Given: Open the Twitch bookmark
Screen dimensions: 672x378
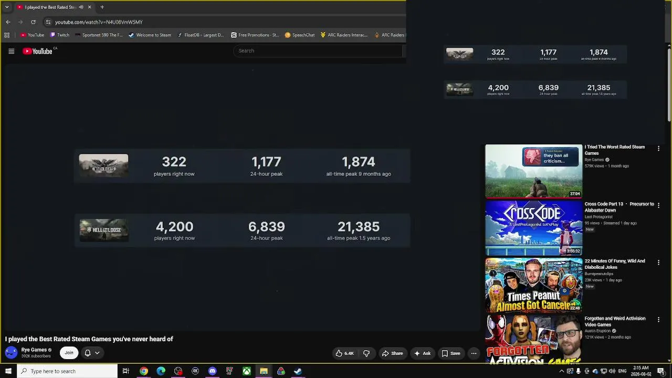Looking at the screenshot, I should [x=60, y=35].
